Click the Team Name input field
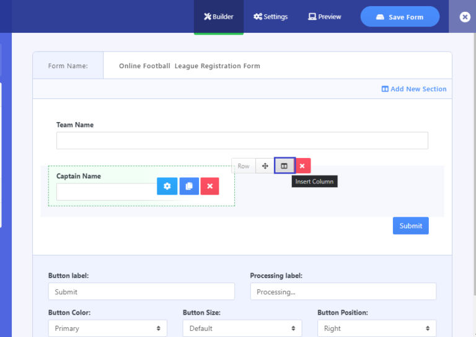 pos(242,141)
